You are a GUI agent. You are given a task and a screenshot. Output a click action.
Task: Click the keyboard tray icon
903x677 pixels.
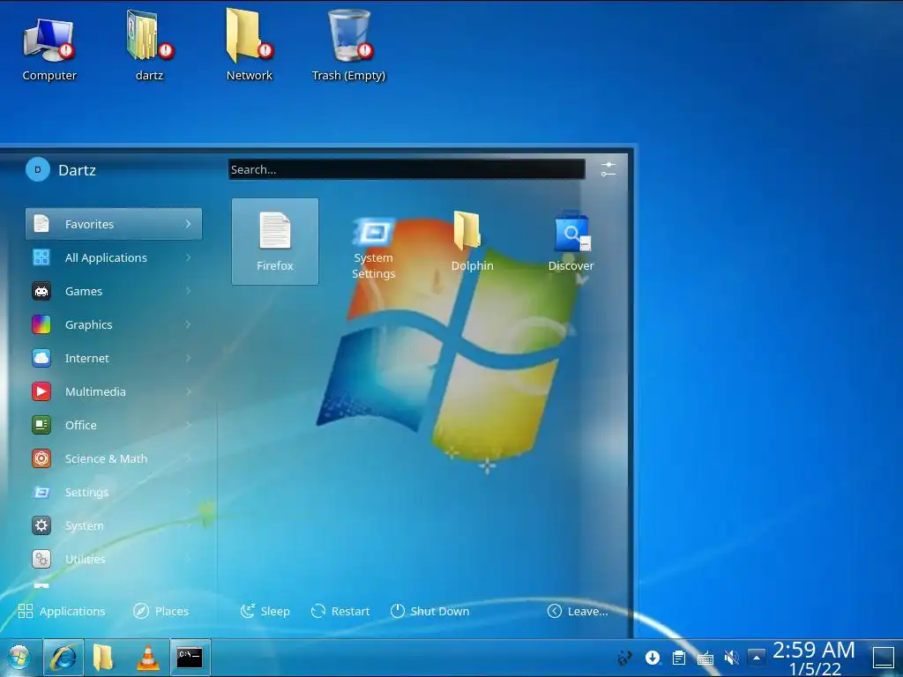705,658
